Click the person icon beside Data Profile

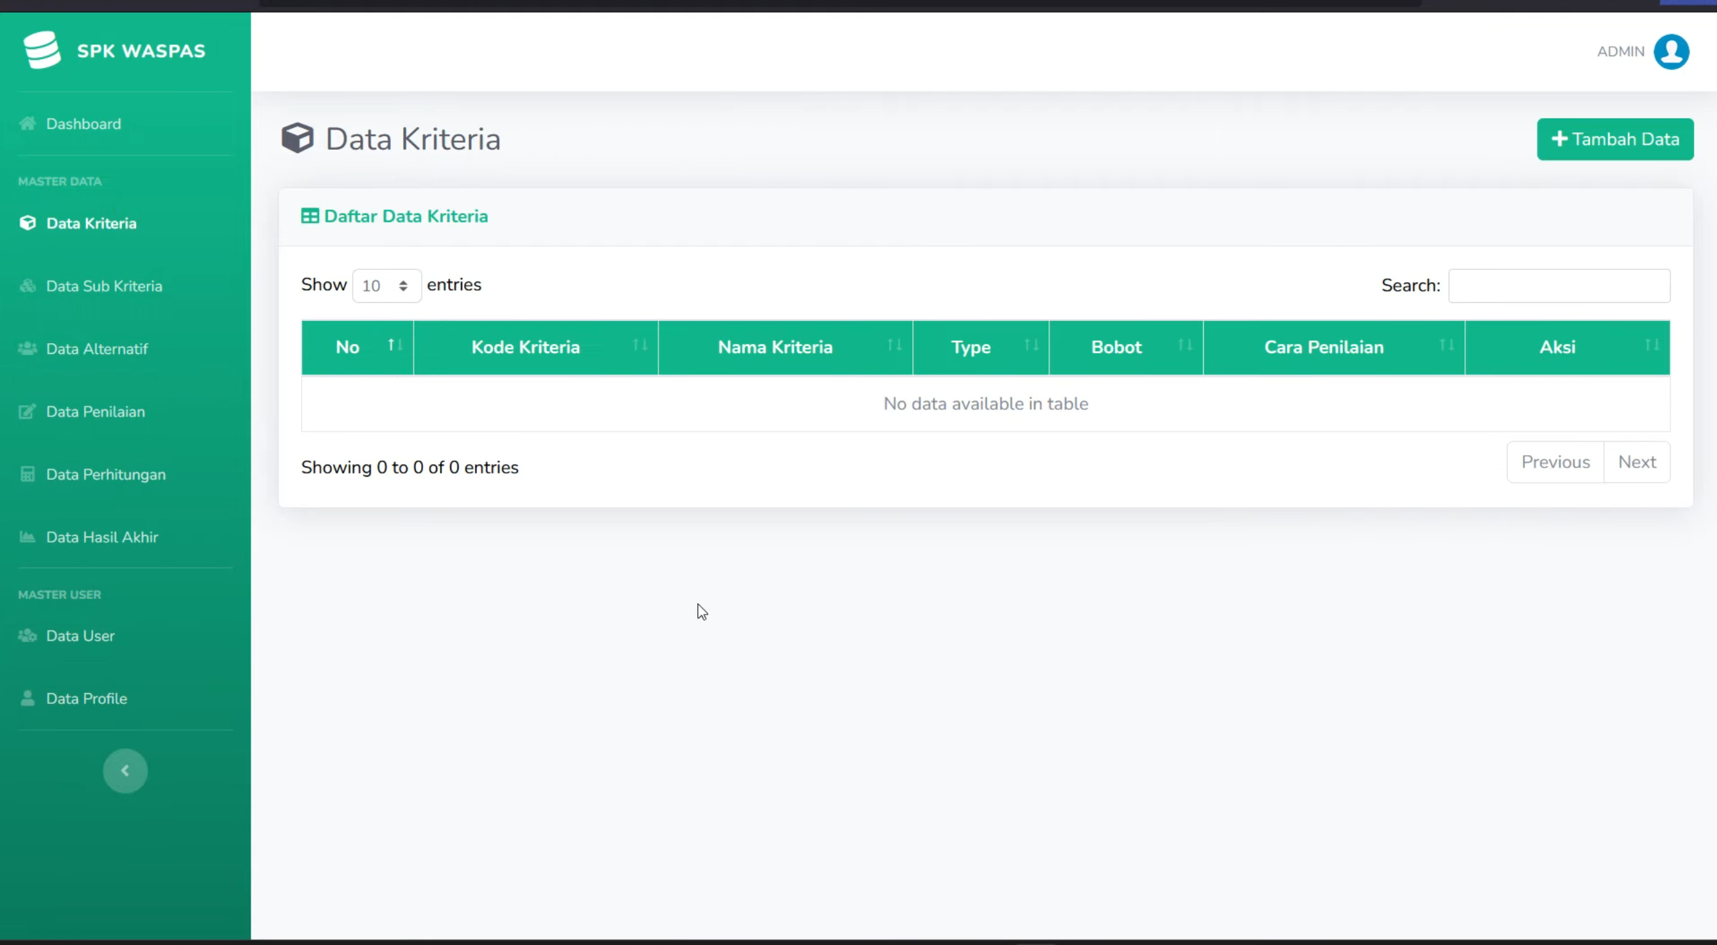point(28,699)
